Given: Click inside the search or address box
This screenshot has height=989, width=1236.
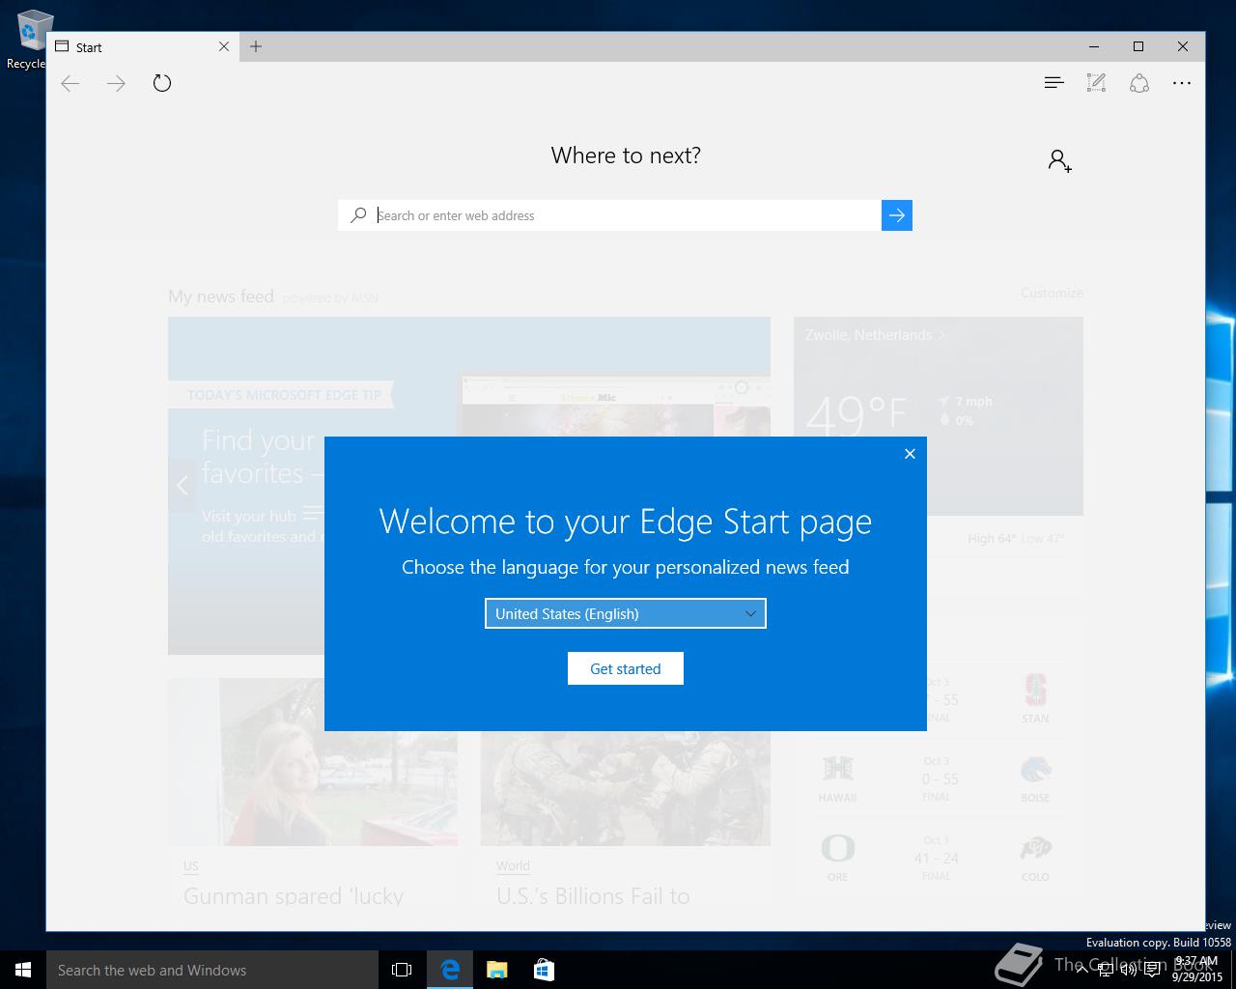Looking at the screenshot, I should [x=609, y=215].
